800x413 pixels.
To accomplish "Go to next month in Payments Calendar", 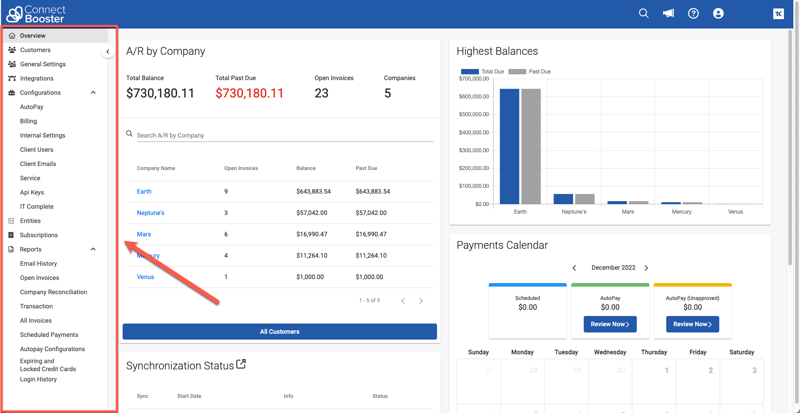I will click(646, 268).
